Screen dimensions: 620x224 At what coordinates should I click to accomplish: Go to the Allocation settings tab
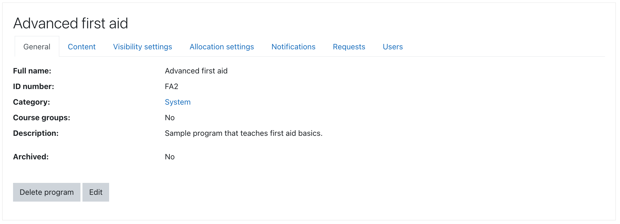(222, 47)
